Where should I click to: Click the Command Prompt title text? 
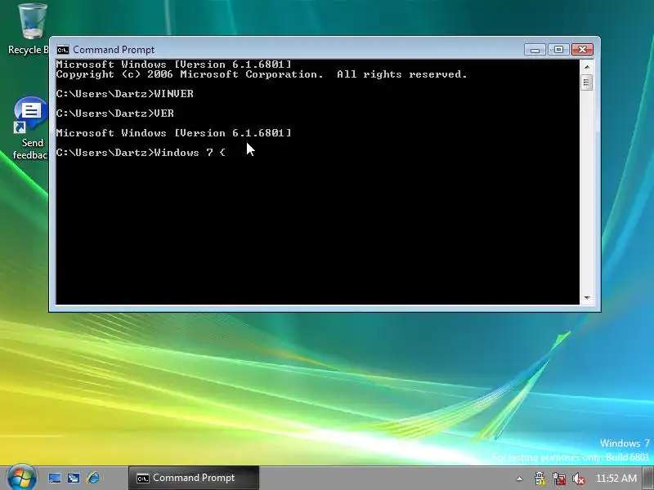pyautogui.click(x=114, y=50)
